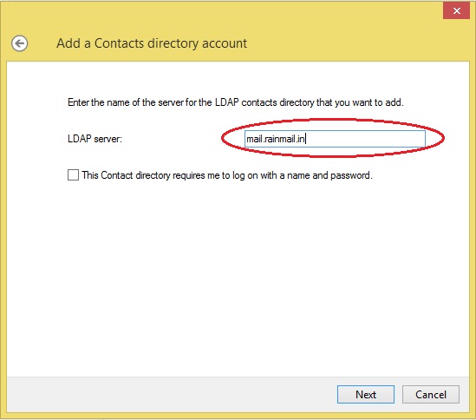The image size is (476, 420).
Task: Click the 'Add a Contacts directory account' title
Action: point(152,43)
